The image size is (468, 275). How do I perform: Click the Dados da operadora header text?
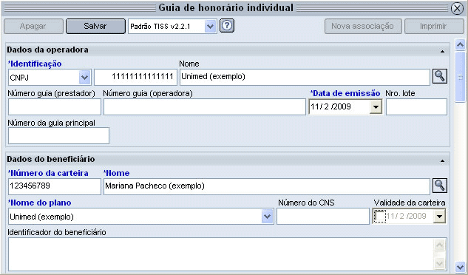[47, 50]
